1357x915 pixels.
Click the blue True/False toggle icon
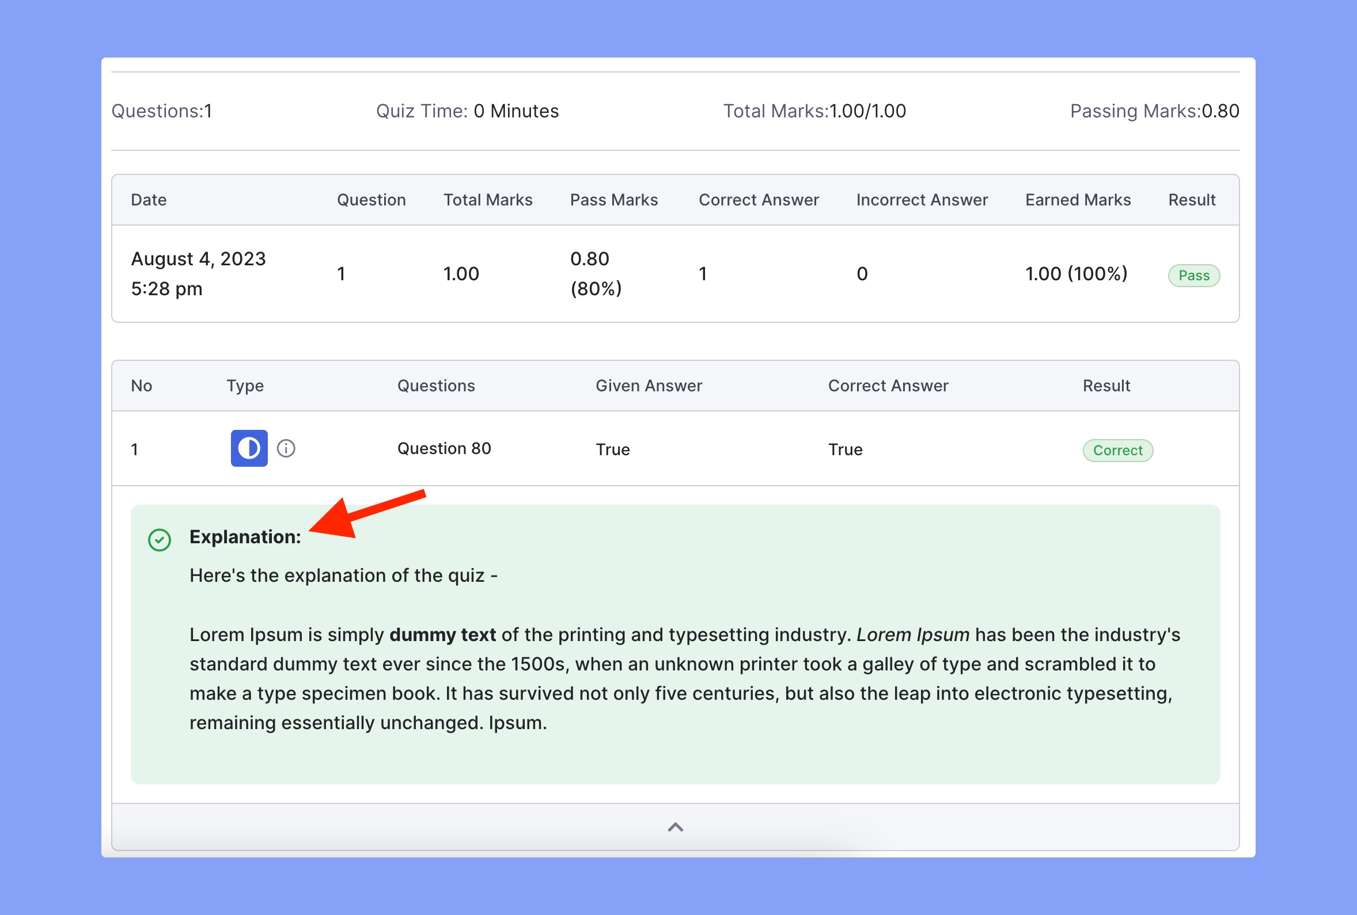(x=248, y=447)
